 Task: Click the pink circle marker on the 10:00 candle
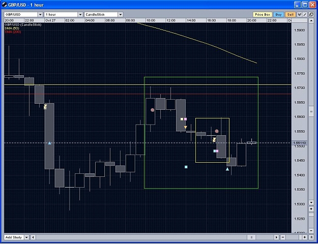(153, 110)
